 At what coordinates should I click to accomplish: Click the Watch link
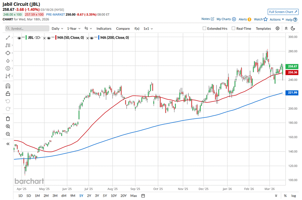pos(258,19)
